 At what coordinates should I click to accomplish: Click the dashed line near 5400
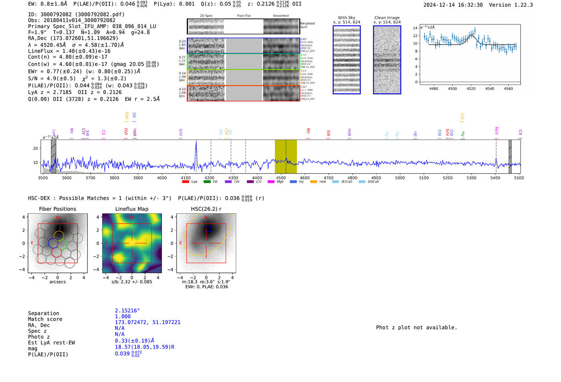coord(496,156)
